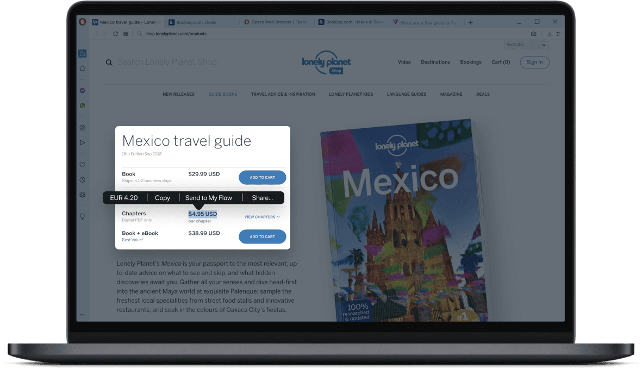This screenshot has width=642, height=368.
Task: Open the Easy Setup sliders icon
Action: tap(558, 34)
